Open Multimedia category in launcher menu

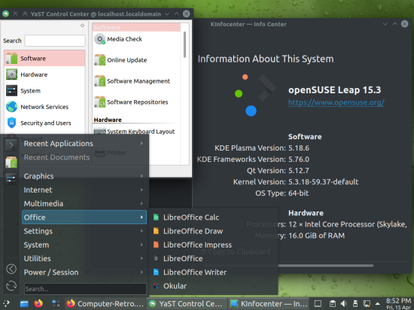point(84,204)
